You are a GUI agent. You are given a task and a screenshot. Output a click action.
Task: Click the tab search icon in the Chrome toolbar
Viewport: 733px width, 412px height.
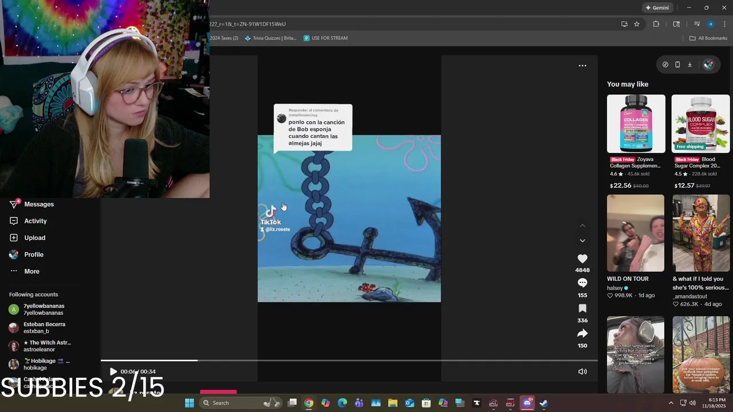[x=676, y=24]
